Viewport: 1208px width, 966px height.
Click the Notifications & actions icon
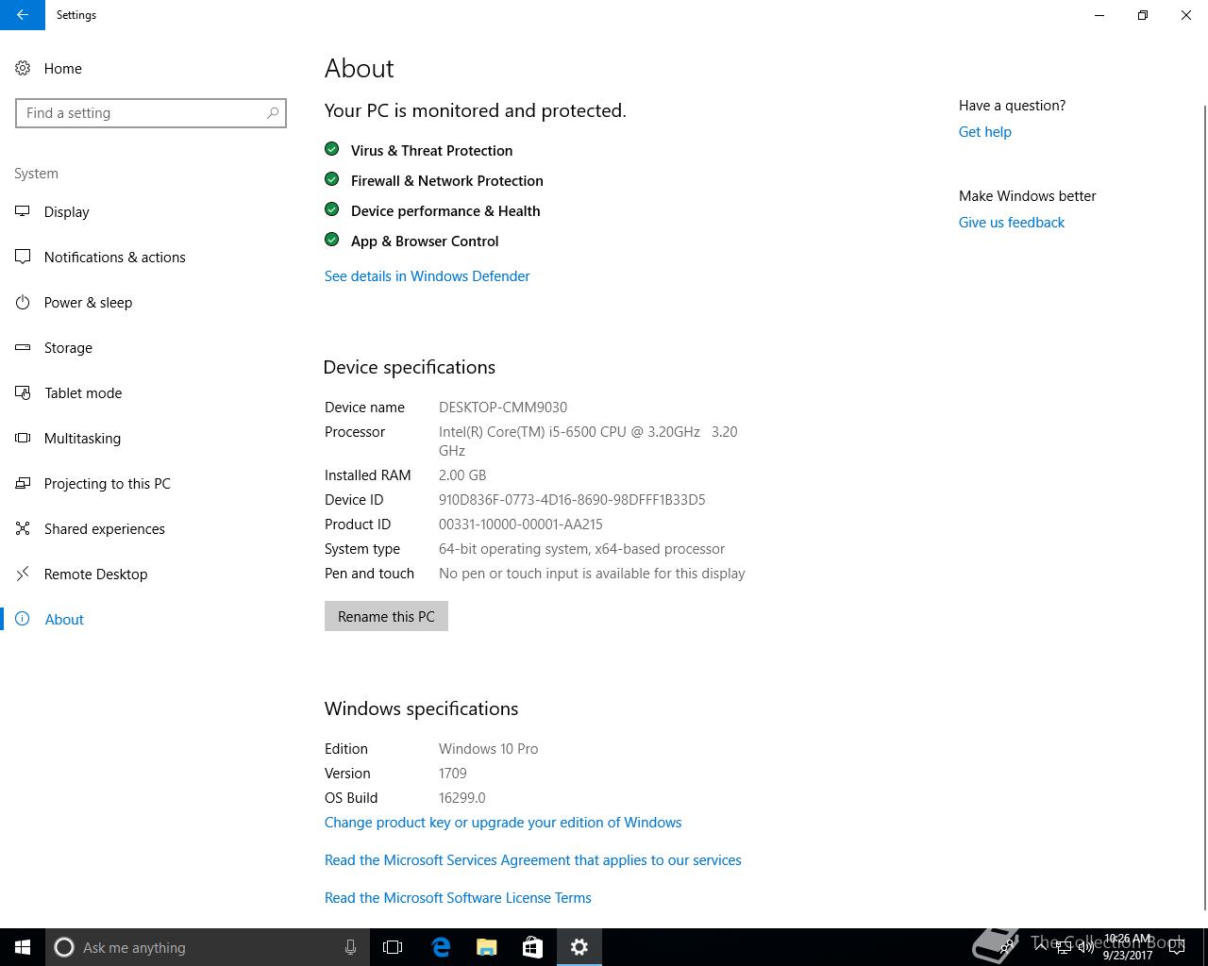click(23, 257)
